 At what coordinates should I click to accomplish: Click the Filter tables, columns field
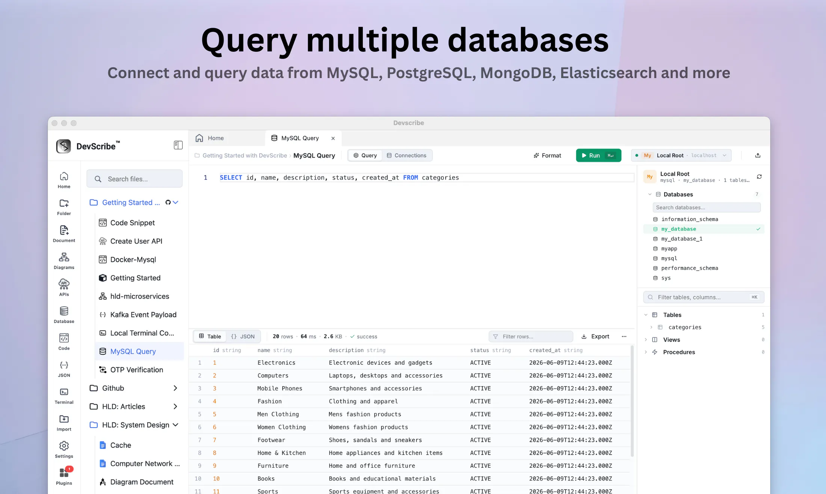704,297
